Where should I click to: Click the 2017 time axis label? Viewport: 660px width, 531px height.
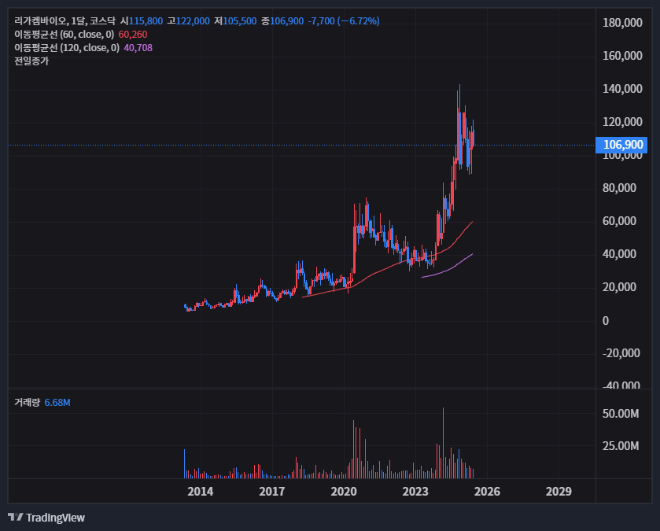tap(272, 492)
